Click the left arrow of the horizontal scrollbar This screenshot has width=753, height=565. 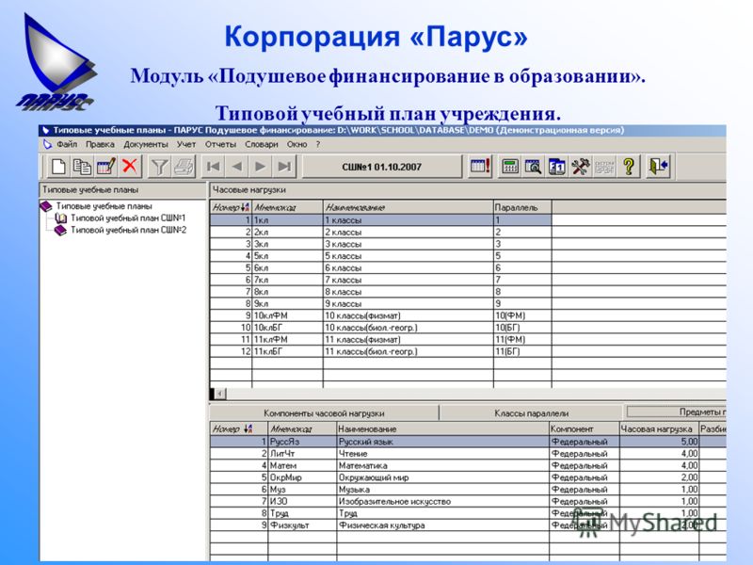220,394
